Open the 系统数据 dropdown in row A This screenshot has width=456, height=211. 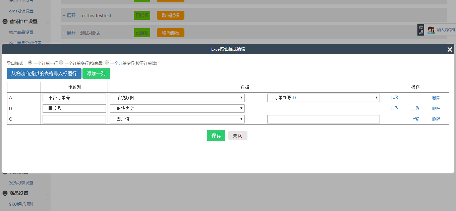177,98
